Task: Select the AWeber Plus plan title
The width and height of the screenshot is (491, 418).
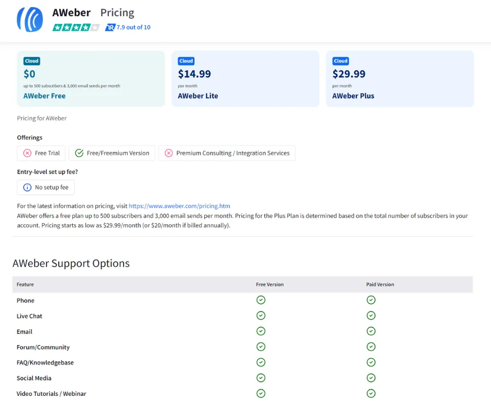Action: coord(353,96)
